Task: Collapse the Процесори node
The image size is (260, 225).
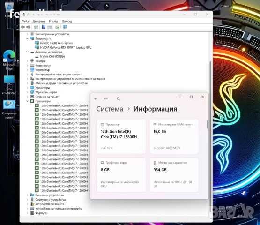Action: 27,101
